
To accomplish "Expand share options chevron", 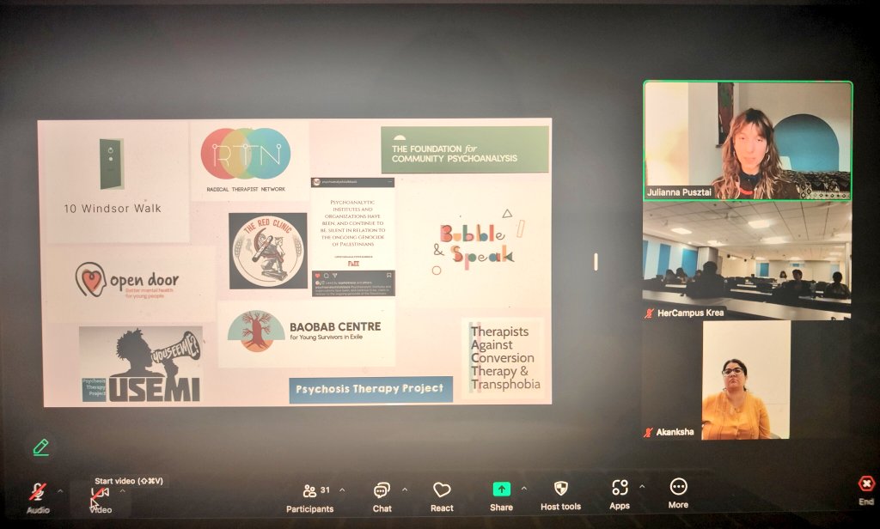I will [x=524, y=489].
